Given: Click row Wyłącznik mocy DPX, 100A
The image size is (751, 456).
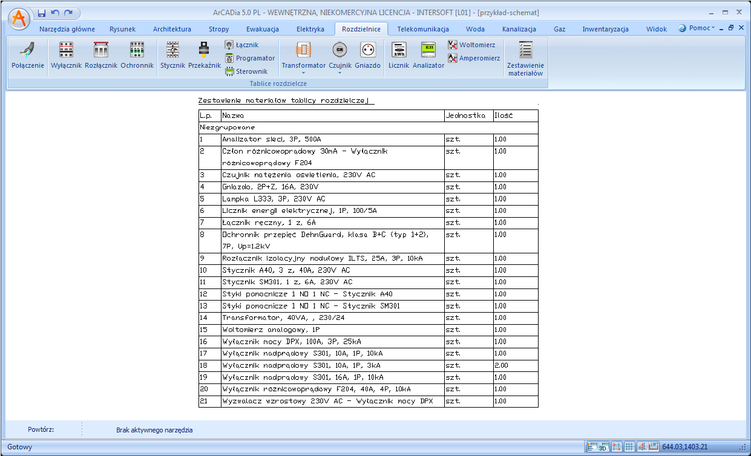Looking at the screenshot, I should click(368, 342).
